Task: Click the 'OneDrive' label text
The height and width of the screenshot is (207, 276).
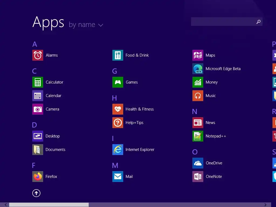Action: pos(214,163)
